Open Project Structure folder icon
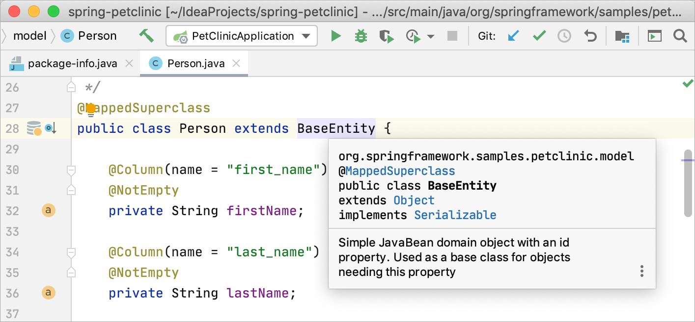The width and height of the screenshot is (695, 322). point(622,36)
